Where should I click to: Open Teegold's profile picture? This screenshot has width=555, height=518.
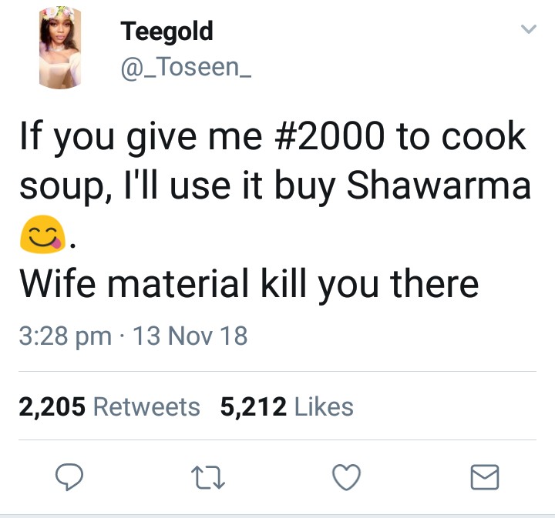coord(60,48)
